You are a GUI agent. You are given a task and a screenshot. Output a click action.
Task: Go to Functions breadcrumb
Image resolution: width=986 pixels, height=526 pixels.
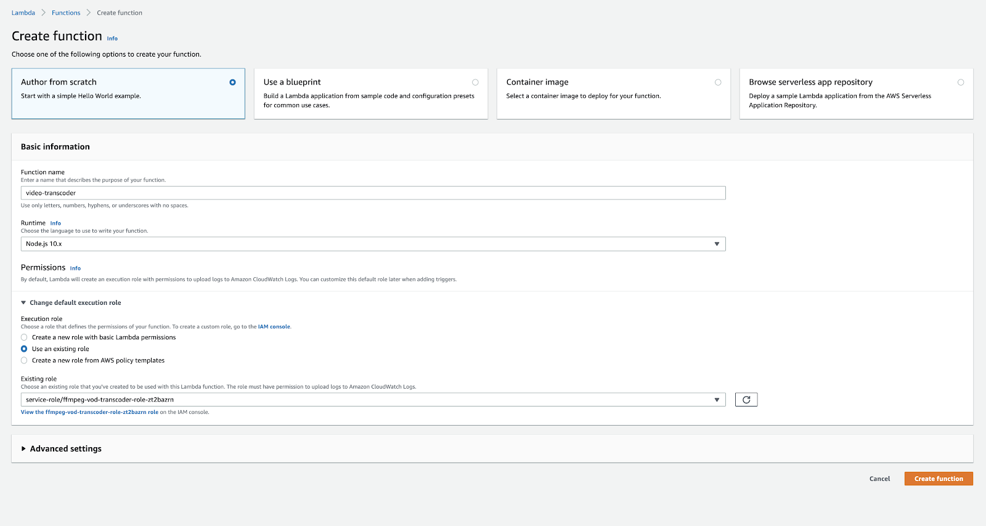[x=66, y=13]
